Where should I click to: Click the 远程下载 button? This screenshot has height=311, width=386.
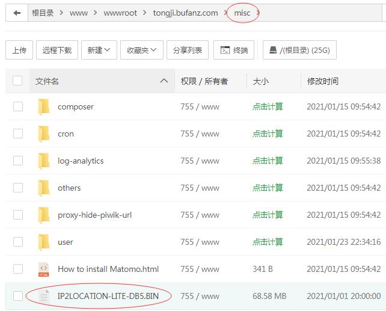pos(57,50)
